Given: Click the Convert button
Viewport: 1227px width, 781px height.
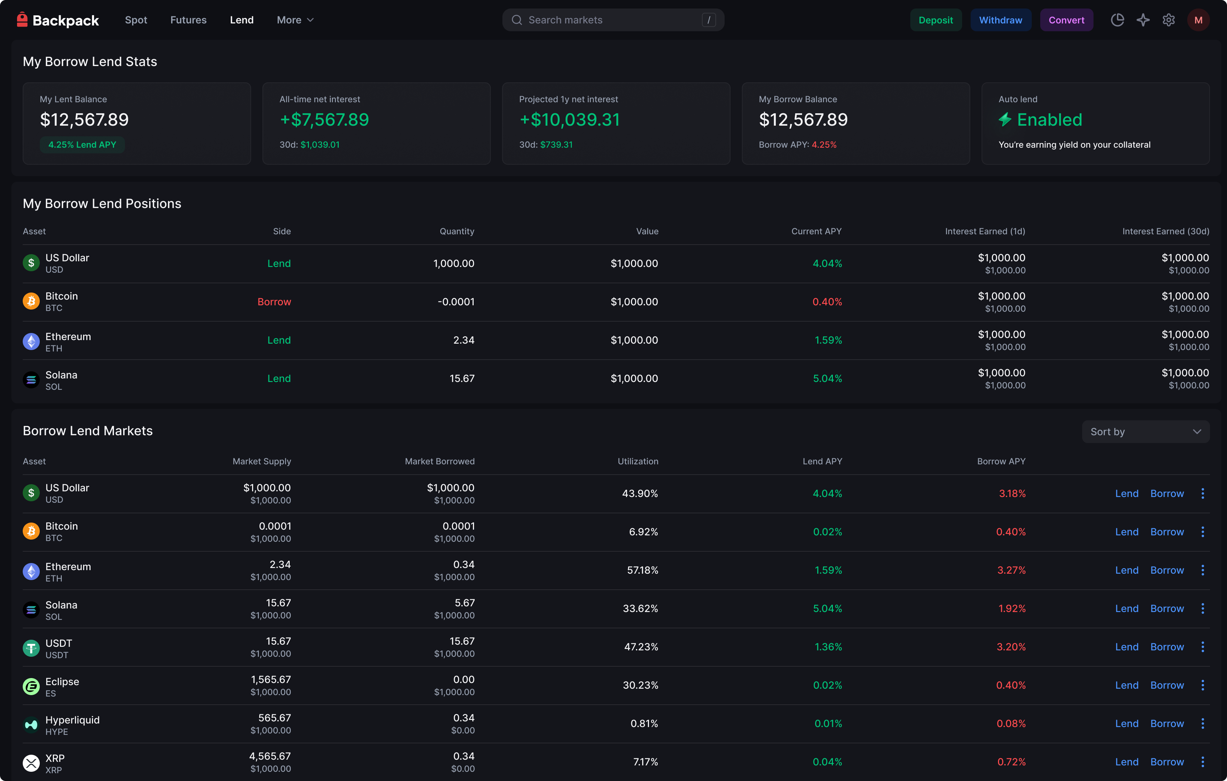Looking at the screenshot, I should pyautogui.click(x=1066, y=20).
